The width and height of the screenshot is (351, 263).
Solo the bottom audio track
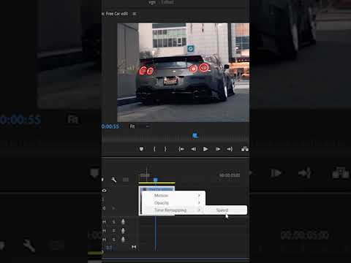click(x=114, y=240)
